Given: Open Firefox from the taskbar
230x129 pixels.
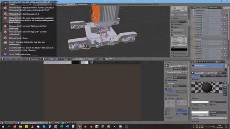Looking at the screenshot, I should tap(15, 126).
